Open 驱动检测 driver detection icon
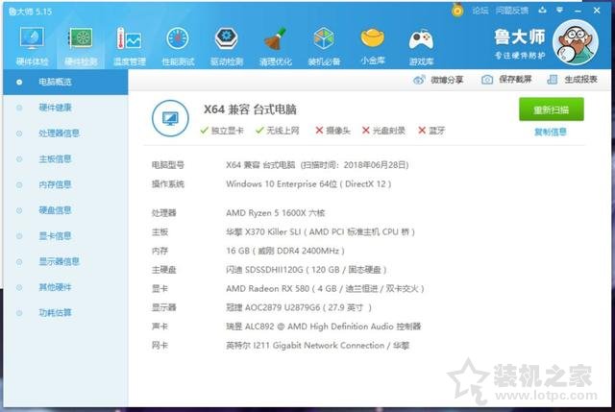This screenshot has height=412, width=615. pyautogui.click(x=227, y=46)
